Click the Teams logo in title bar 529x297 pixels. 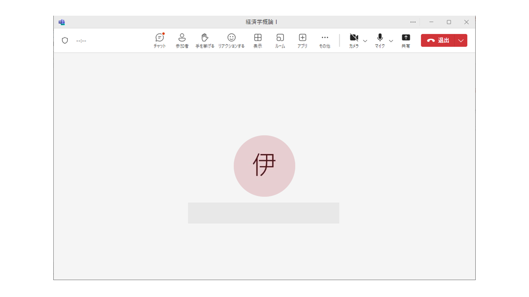(62, 22)
